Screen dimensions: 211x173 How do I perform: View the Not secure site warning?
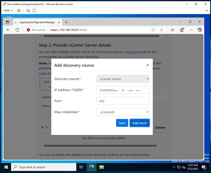coord(36,30)
